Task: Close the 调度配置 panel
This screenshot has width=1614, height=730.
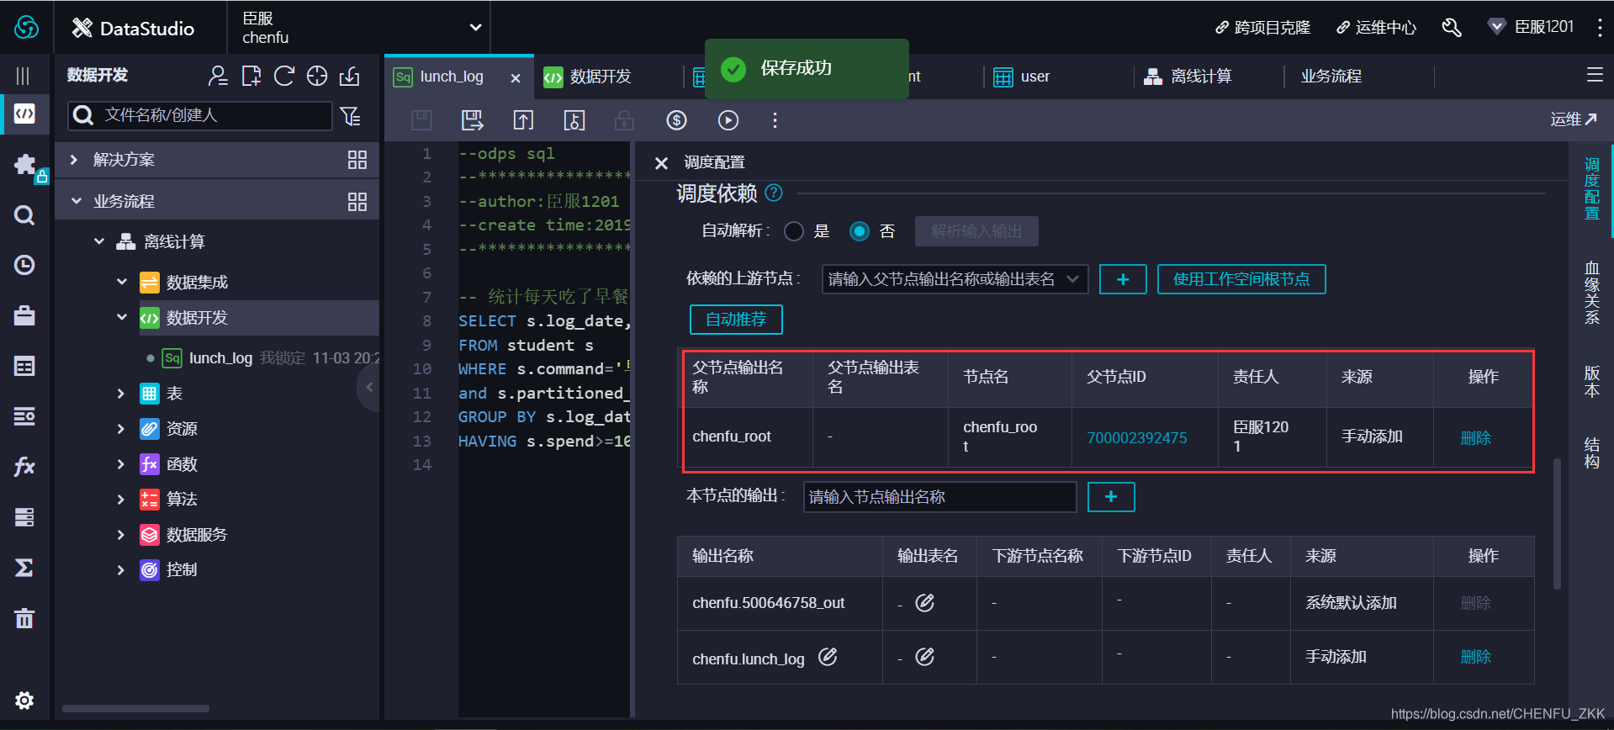Action: 661,162
